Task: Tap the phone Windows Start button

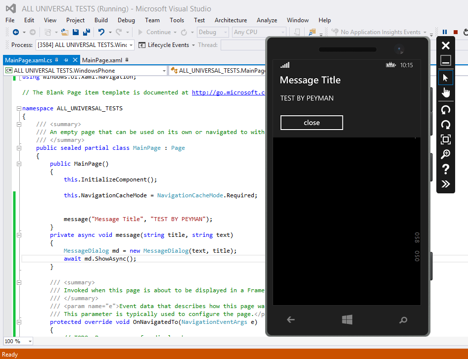Action: 347,319
